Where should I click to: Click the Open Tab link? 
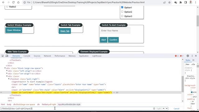click(x=65, y=31)
